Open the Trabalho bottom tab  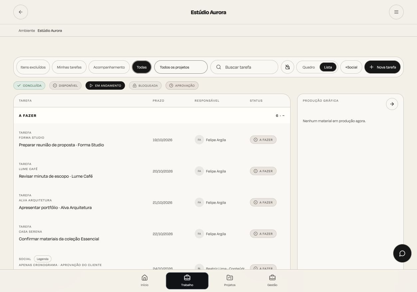(187, 281)
